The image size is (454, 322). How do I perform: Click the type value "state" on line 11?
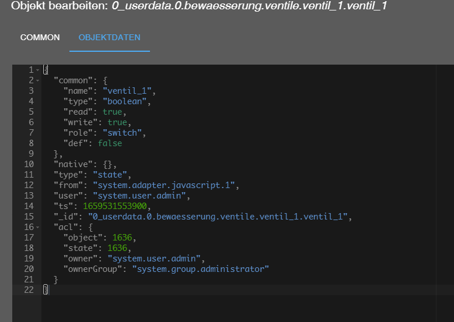click(x=110, y=175)
